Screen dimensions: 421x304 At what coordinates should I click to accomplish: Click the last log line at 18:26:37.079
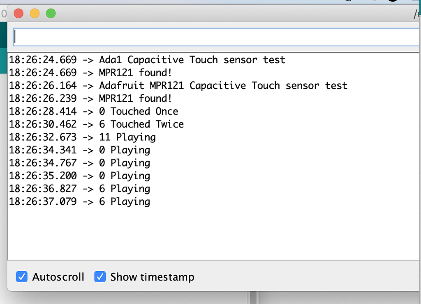(79, 201)
